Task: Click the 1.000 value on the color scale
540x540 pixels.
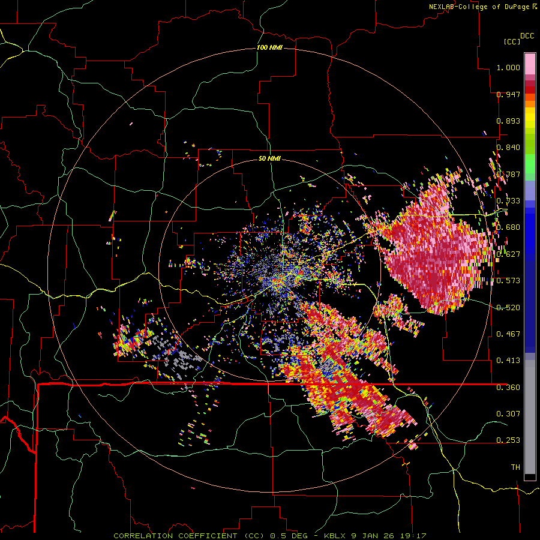Action: click(508, 67)
